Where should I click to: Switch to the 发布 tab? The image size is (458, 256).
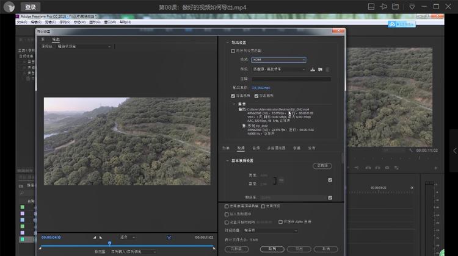pyautogui.click(x=311, y=148)
